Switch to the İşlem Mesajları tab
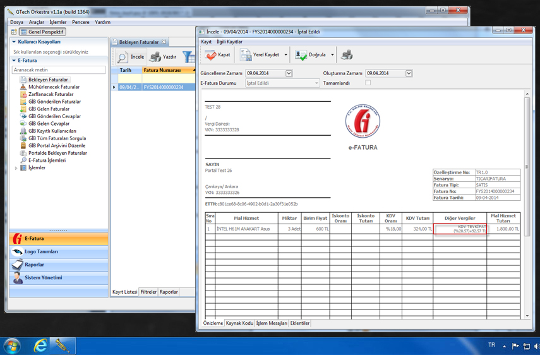This screenshot has height=355, width=540. click(x=272, y=323)
